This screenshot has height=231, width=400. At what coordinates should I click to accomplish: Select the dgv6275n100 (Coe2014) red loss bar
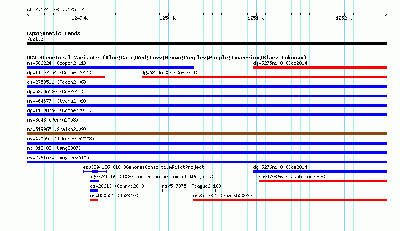click(x=320, y=68)
